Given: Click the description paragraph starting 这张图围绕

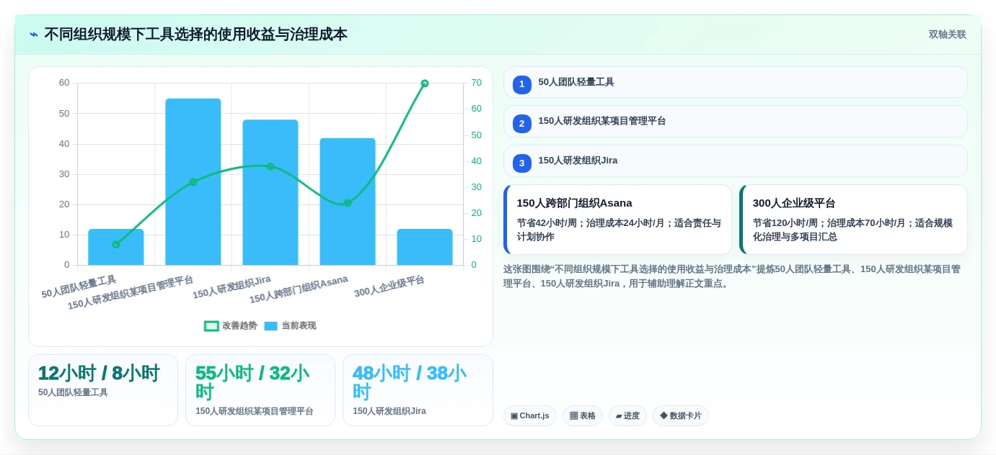Looking at the screenshot, I should point(732,276).
